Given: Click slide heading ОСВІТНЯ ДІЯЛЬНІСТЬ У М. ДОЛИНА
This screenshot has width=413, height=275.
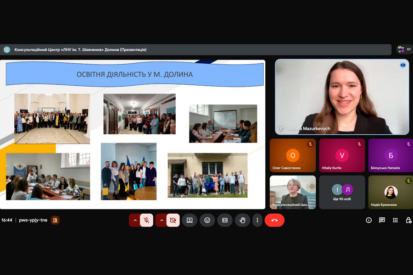Looking at the screenshot, I should (x=134, y=74).
